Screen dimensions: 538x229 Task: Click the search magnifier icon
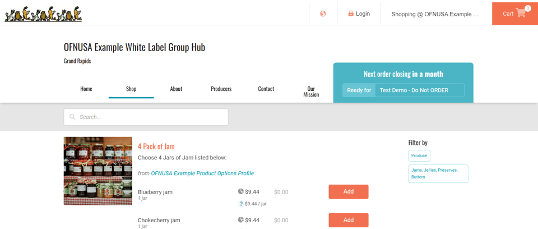pos(72,117)
